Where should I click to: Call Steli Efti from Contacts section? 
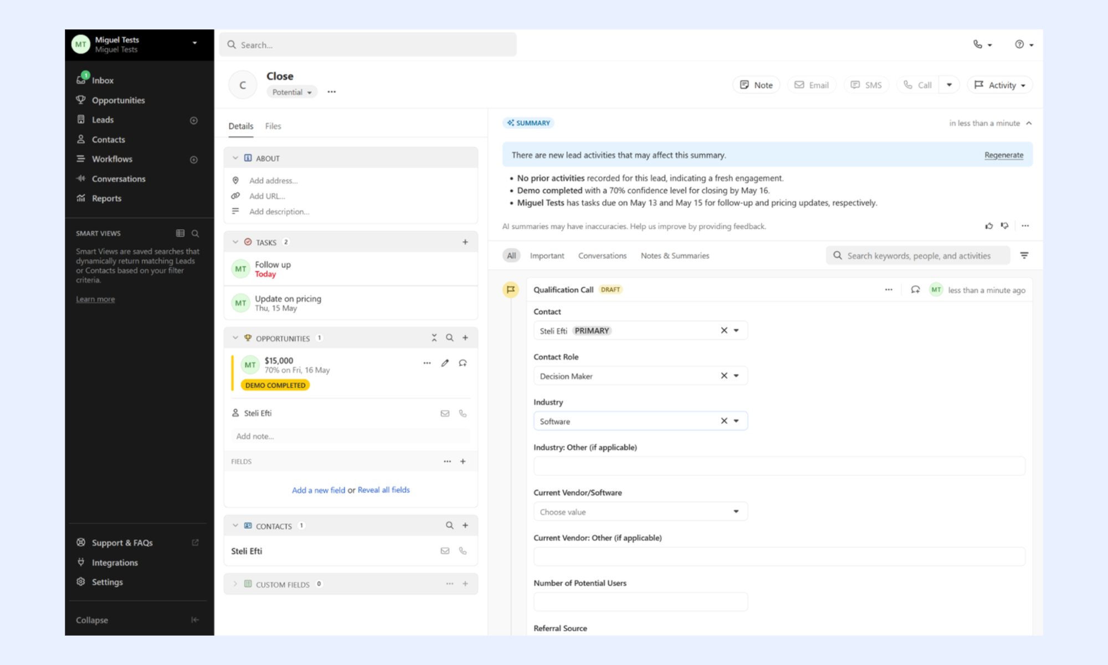[x=463, y=551]
